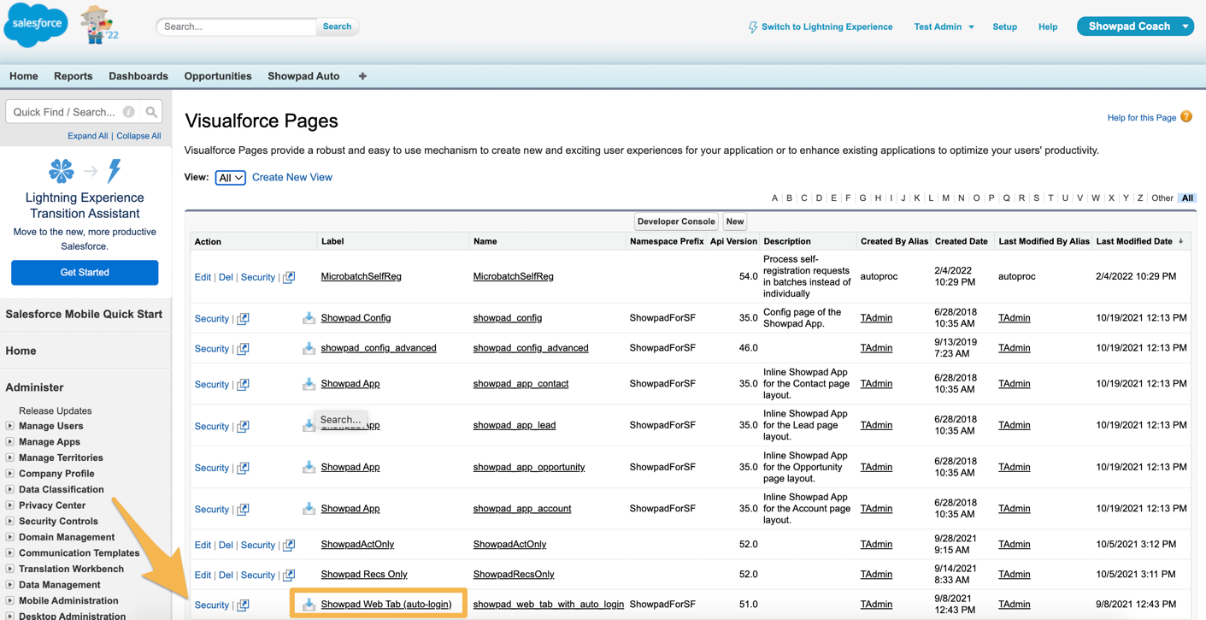
Task: Click Edit for MicrobatchSelfReg row
Action: (203, 277)
